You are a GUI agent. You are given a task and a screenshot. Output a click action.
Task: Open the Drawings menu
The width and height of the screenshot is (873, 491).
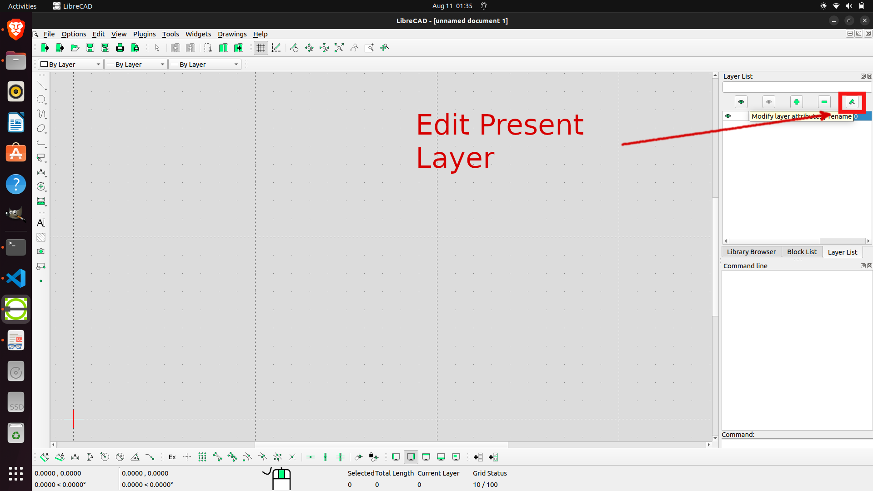pyautogui.click(x=231, y=34)
